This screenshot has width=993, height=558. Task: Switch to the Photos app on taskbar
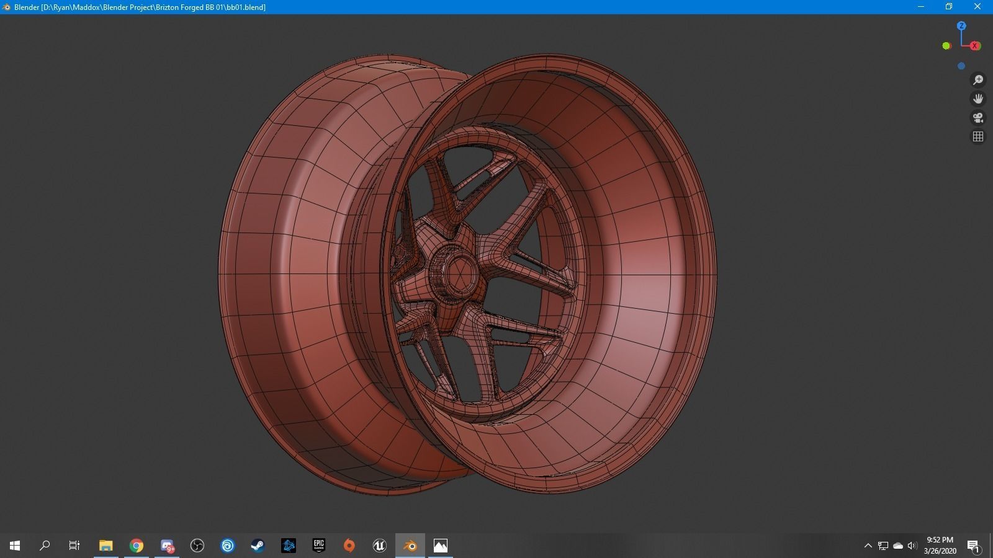[x=441, y=546]
